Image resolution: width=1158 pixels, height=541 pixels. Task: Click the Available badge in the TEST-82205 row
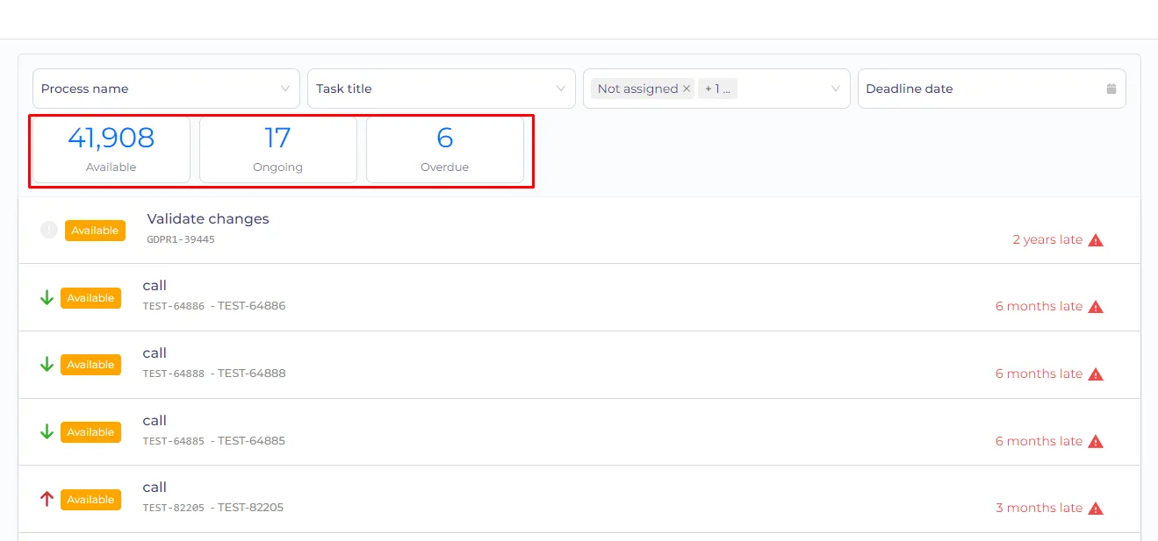(x=90, y=500)
